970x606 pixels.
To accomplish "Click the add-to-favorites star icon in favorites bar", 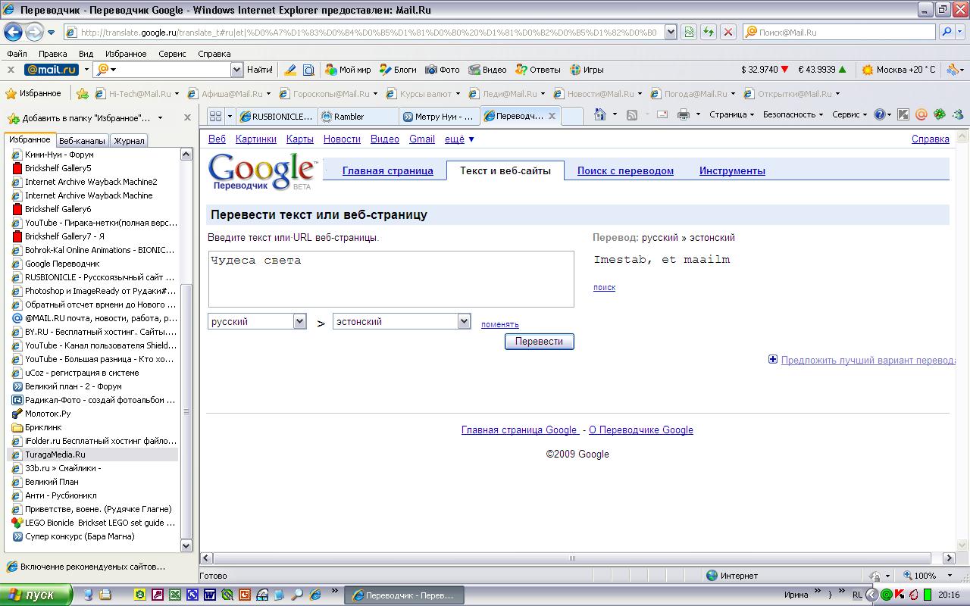I will 83,94.
